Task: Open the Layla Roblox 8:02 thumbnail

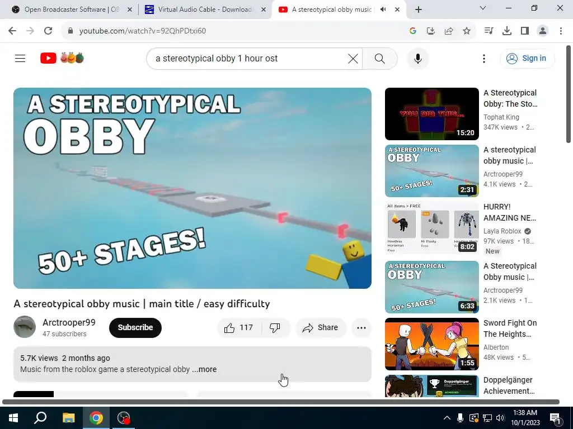Action: (431, 228)
